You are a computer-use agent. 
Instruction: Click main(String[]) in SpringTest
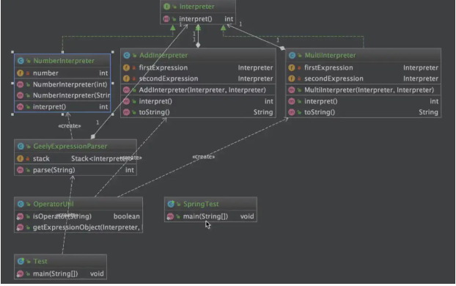[x=210, y=216]
